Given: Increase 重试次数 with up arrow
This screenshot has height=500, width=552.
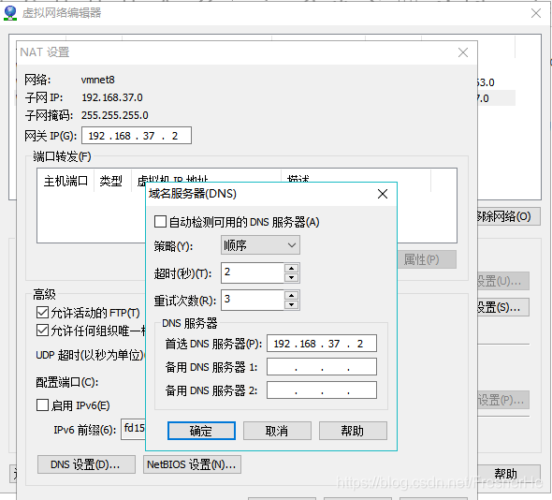Looking at the screenshot, I should [292, 296].
